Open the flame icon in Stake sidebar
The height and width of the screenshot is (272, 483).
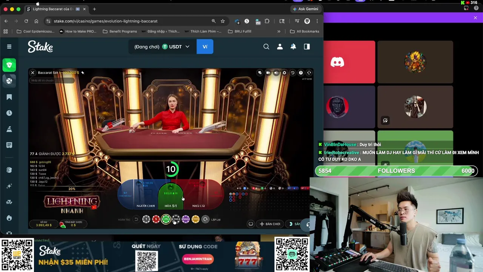click(9, 218)
